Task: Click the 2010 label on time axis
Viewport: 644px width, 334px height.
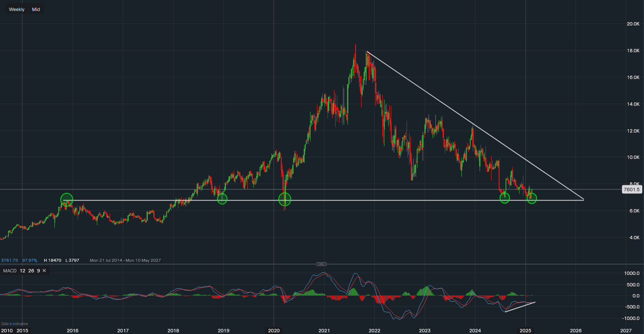Action: click(x=7, y=330)
